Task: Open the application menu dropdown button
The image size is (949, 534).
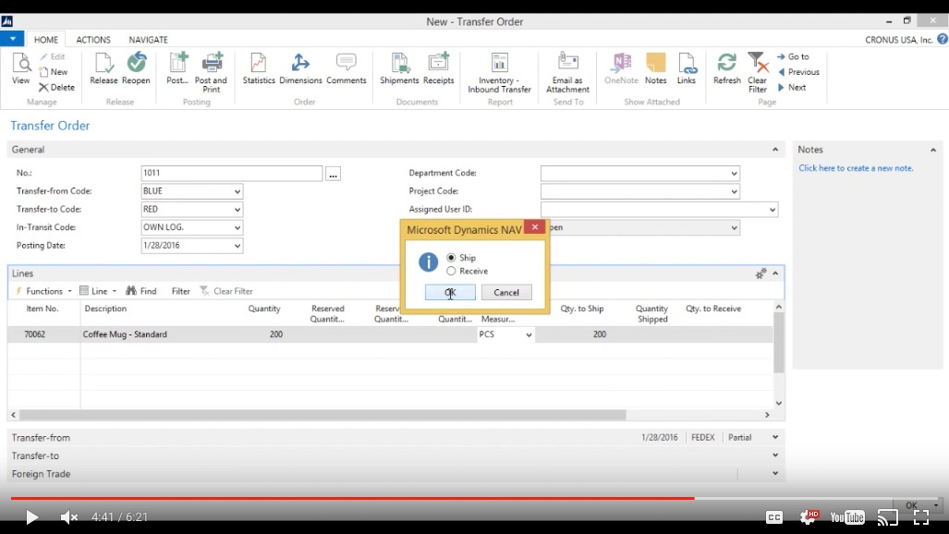Action: (x=12, y=39)
